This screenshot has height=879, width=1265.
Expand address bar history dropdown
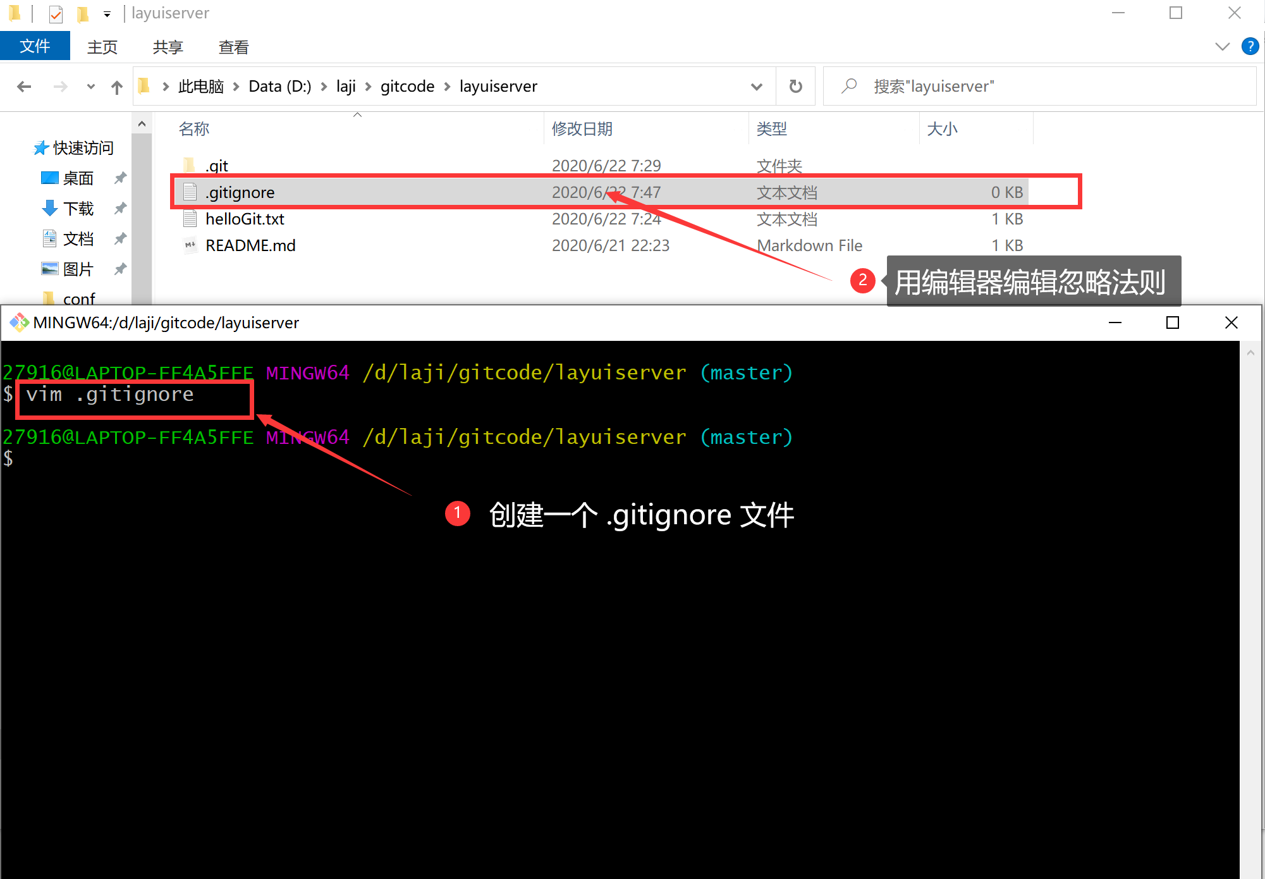[x=756, y=87]
